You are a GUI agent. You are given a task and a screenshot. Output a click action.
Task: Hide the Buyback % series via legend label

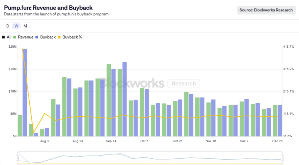(72, 37)
